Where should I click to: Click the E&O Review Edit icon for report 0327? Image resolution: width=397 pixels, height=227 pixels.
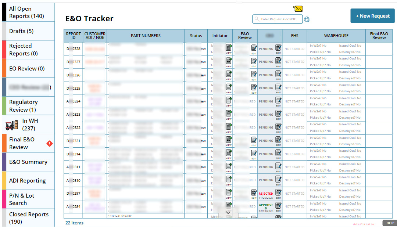[x=254, y=61]
